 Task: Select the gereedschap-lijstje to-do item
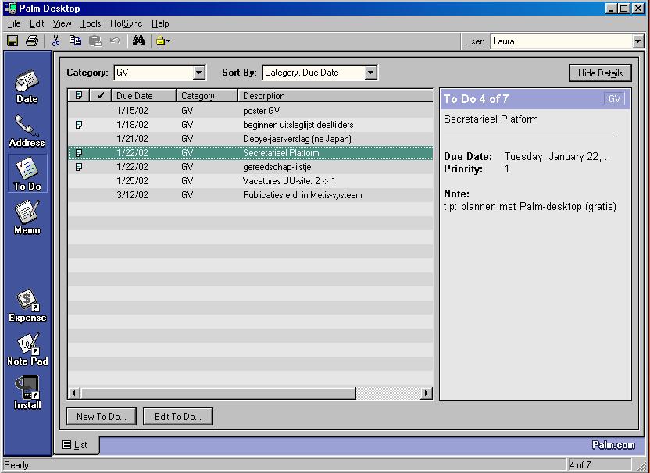(x=250, y=167)
